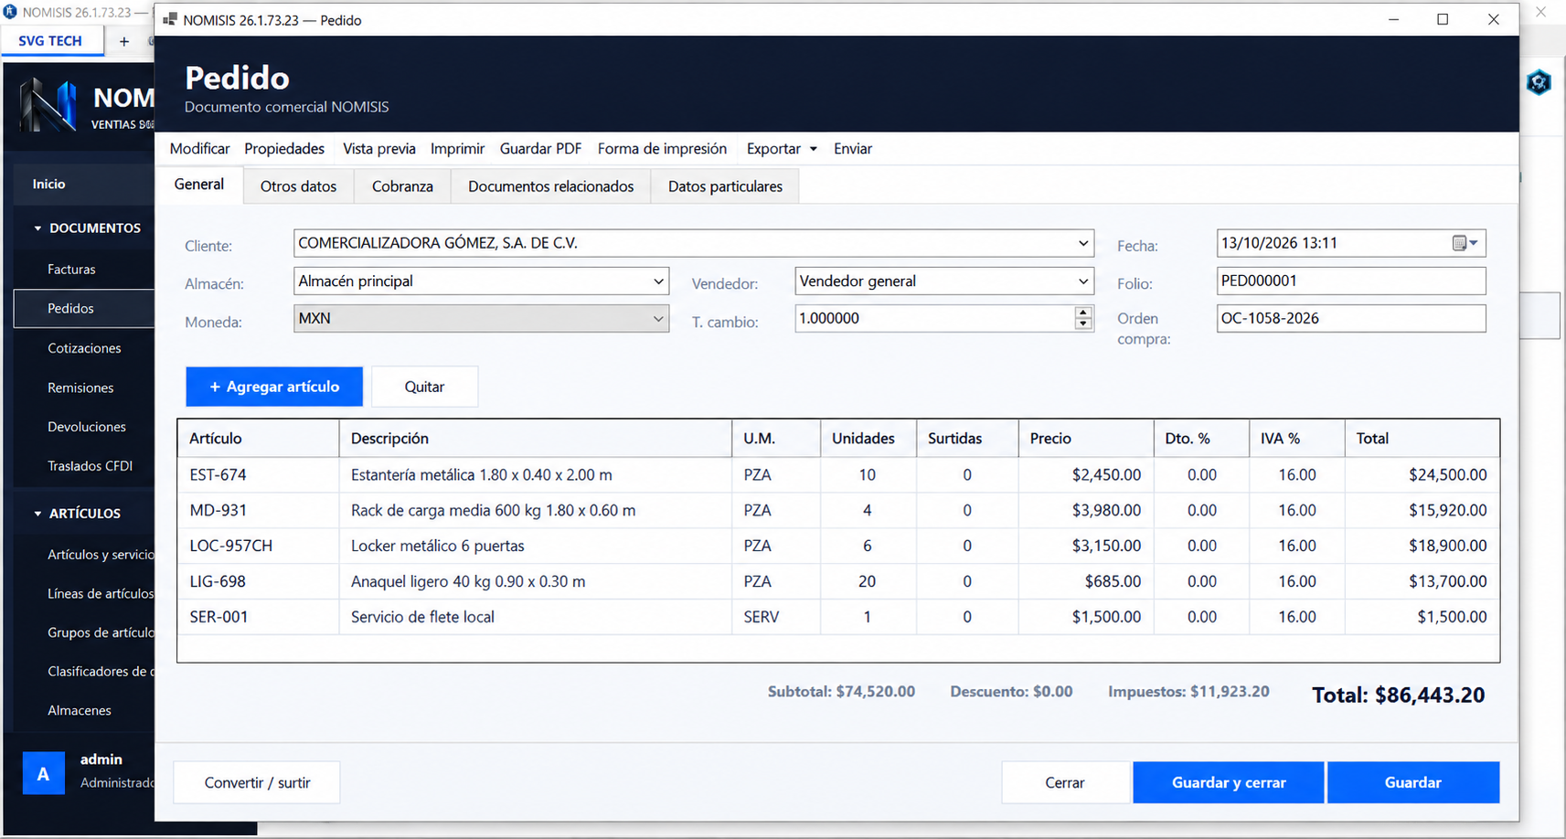Switch to the Otros datos tab
The width and height of the screenshot is (1566, 839).
(298, 186)
